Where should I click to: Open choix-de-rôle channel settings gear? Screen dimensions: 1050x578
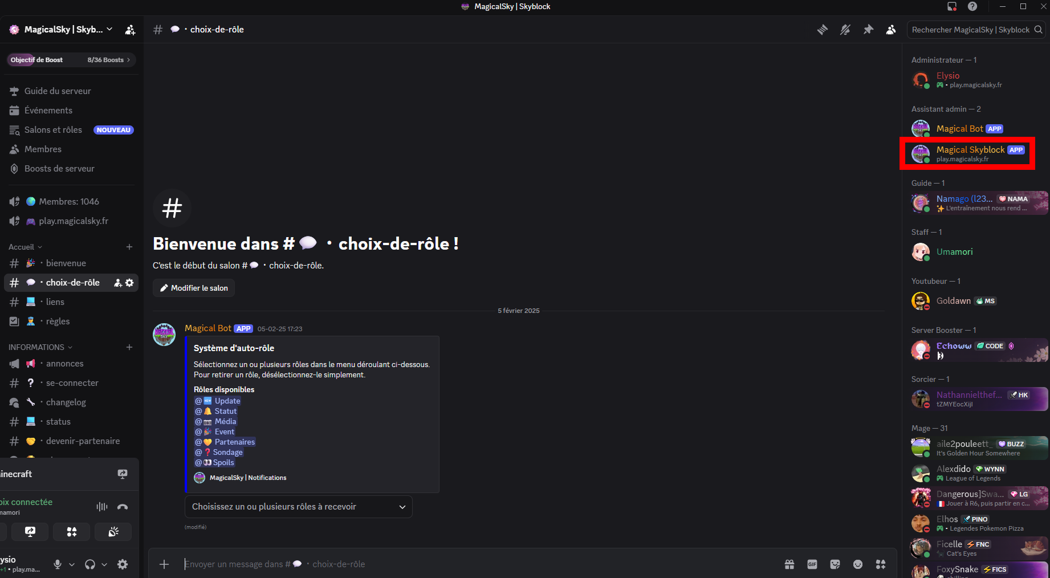129,283
